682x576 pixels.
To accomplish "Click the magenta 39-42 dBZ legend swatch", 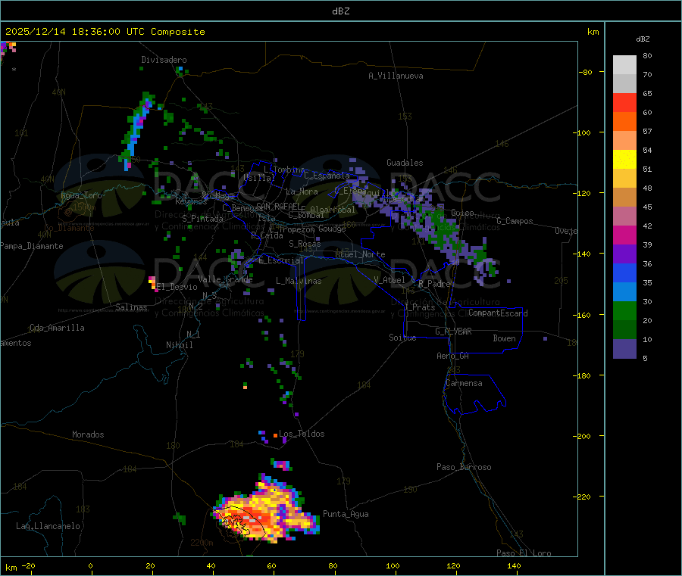I will point(624,235).
